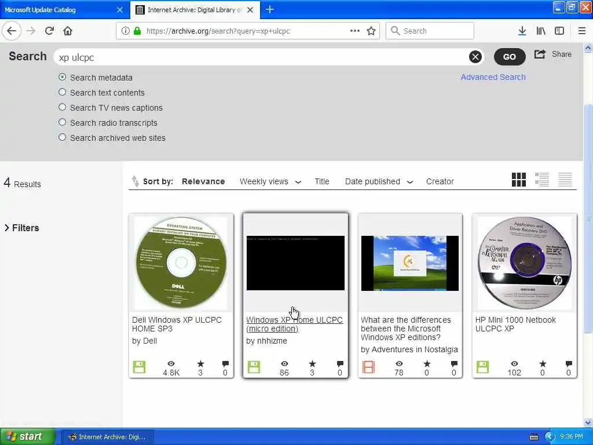Image resolution: width=593 pixels, height=445 pixels.
Task: Open a new browser tab
Action: (270, 9)
